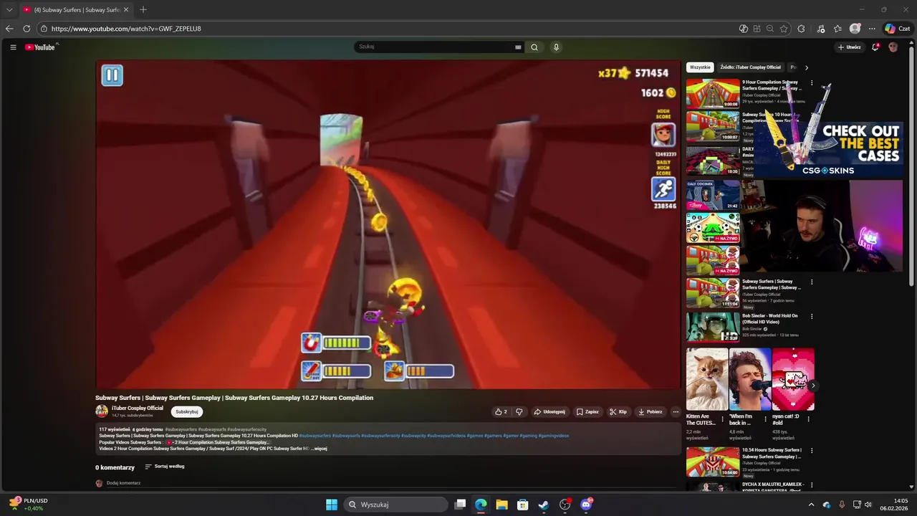The image size is (917, 516).
Task: Click the taskbar Wyszukaj search box
Action: point(395,505)
